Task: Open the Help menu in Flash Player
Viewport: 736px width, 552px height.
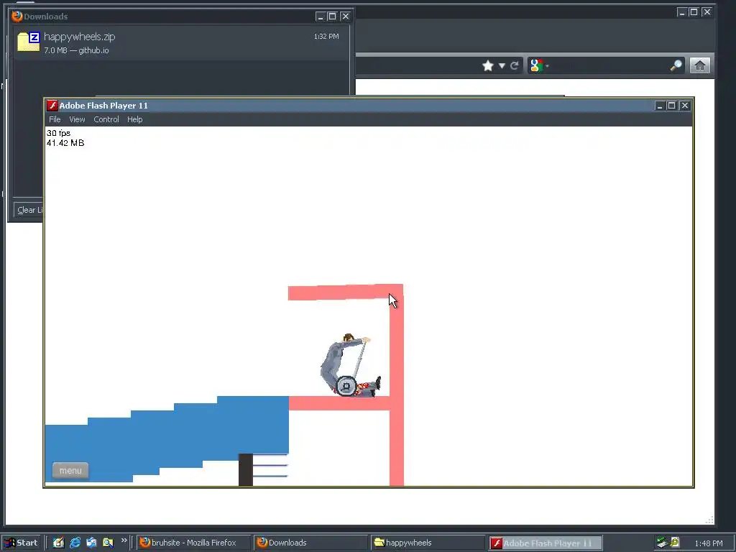Action: [x=134, y=119]
